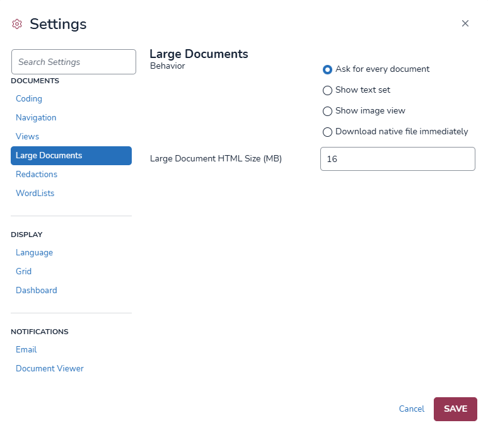Open the Coding settings section
The image size is (488, 430).
point(29,98)
